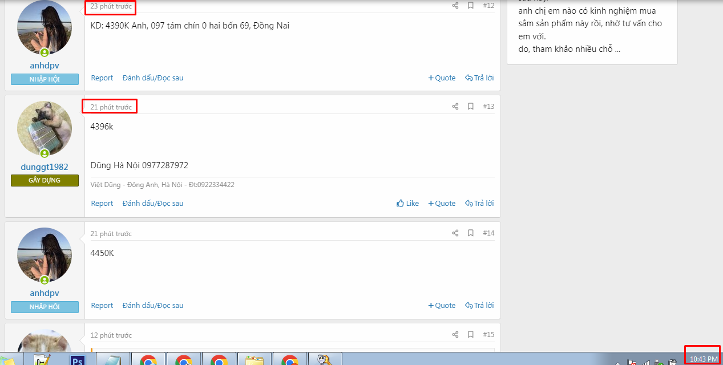
Task: Reply to post #13 with Trả lời
Action: pyautogui.click(x=479, y=204)
